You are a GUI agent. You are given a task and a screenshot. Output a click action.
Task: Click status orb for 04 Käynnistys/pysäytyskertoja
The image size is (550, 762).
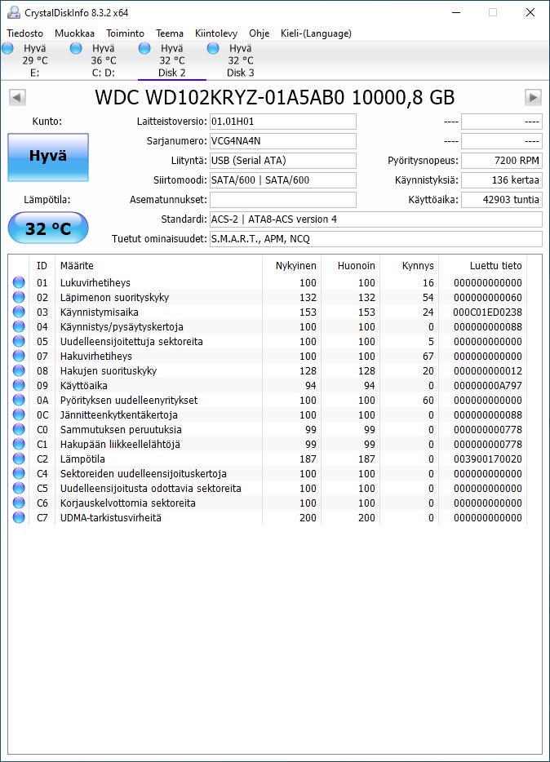pos(19,326)
